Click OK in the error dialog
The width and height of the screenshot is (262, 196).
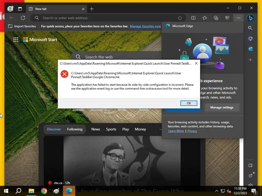point(189,103)
